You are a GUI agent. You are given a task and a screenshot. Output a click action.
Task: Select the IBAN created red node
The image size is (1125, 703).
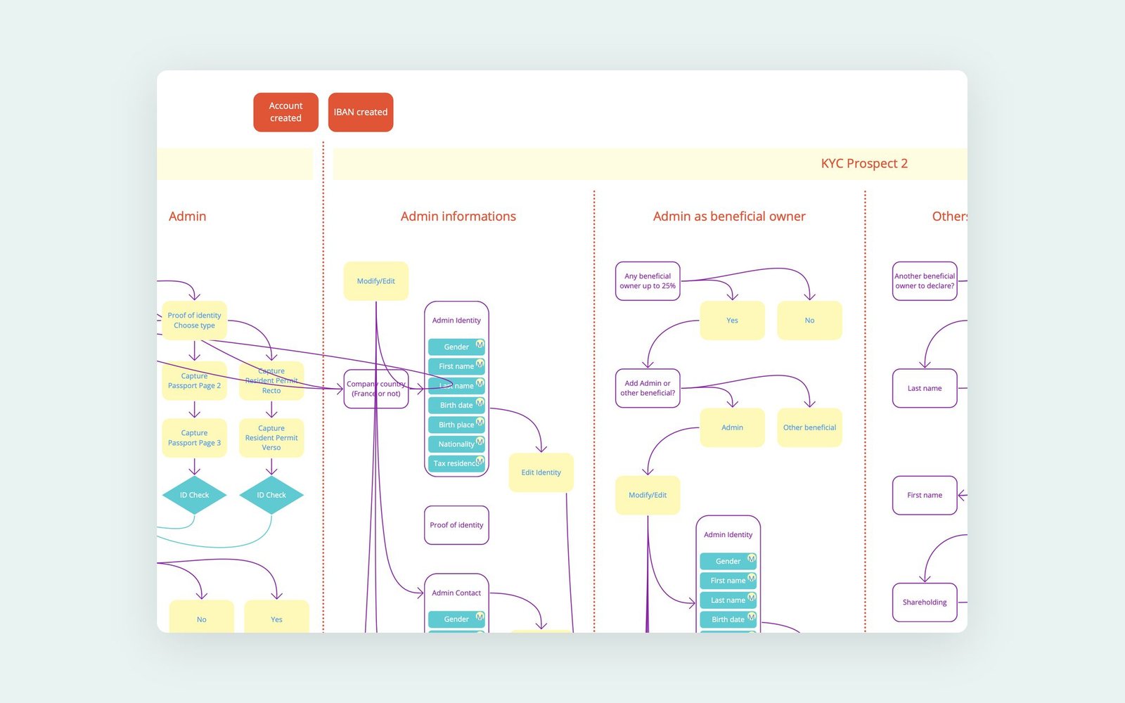click(361, 112)
